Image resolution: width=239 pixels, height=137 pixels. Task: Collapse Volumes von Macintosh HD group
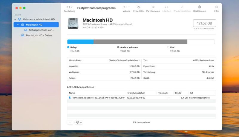[x=15, y=19]
